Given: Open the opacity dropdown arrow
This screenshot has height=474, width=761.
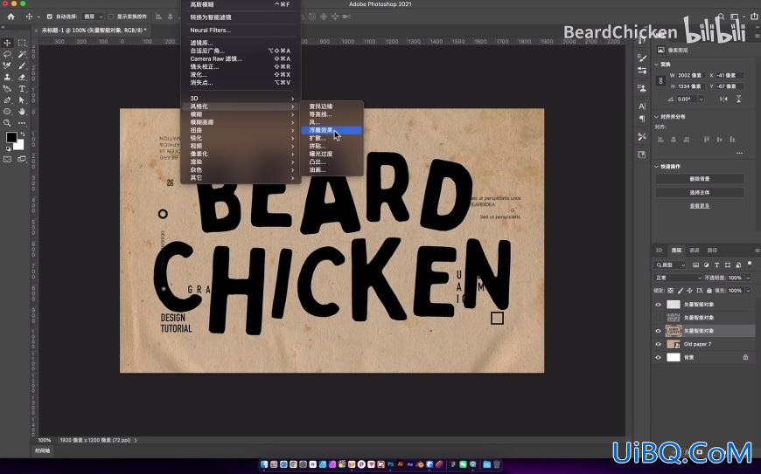Looking at the screenshot, I should coord(748,278).
